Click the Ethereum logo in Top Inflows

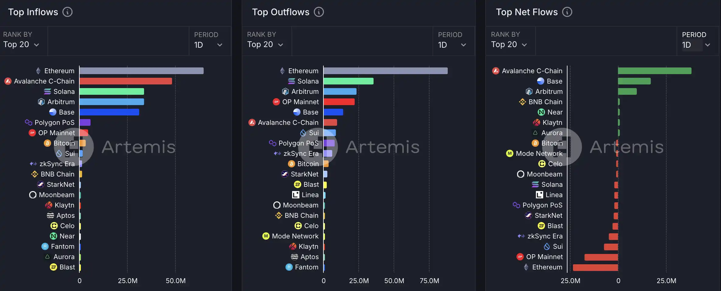coord(38,71)
